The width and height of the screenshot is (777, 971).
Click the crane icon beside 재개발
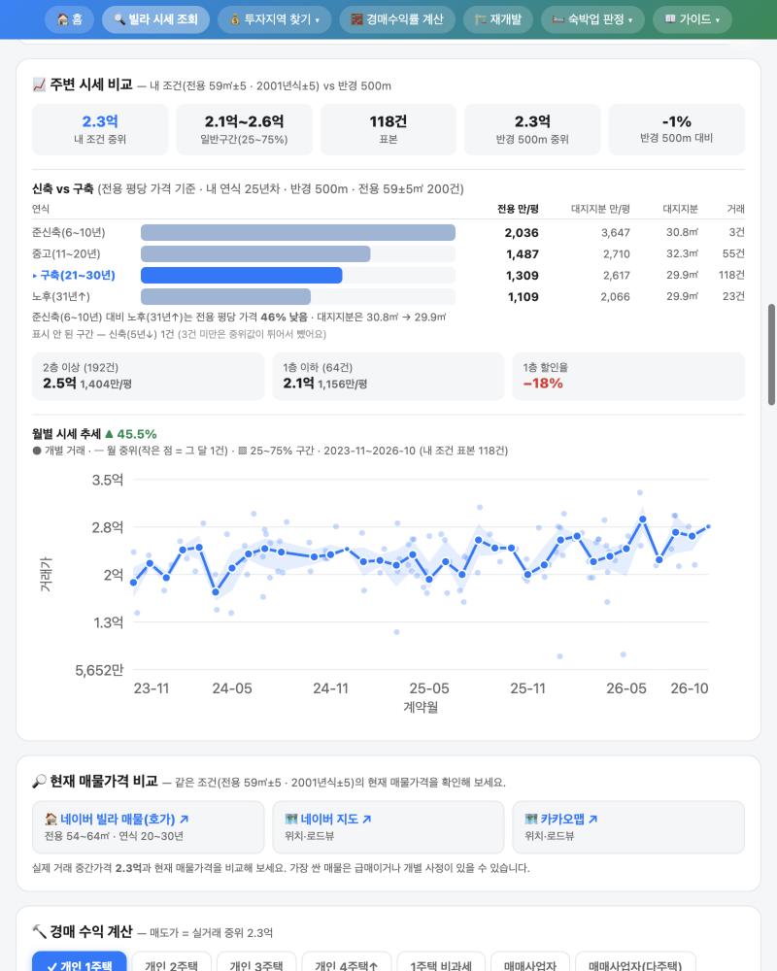pos(480,19)
